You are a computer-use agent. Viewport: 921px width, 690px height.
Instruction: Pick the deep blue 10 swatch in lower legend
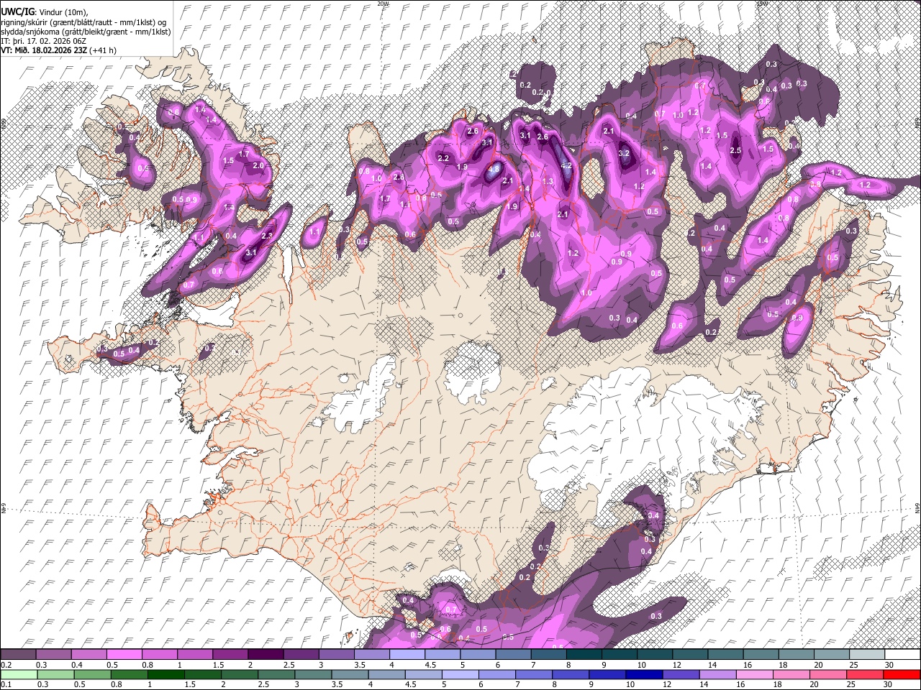(x=644, y=674)
